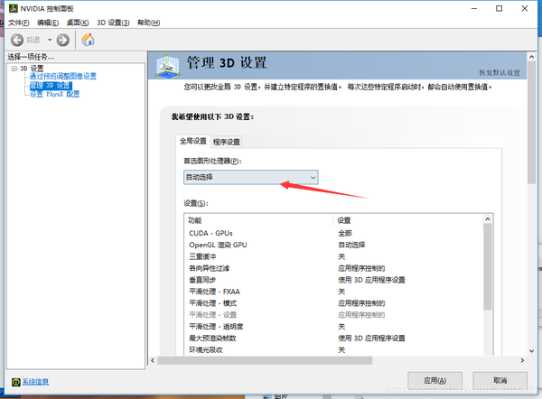This screenshot has height=399, width=542.
Task: Select 管理 3D 设置 tree item
Action: coord(51,86)
